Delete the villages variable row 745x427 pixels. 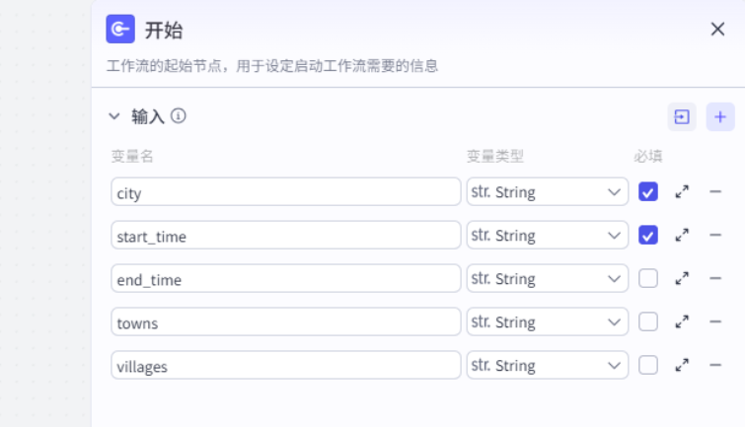(x=715, y=366)
